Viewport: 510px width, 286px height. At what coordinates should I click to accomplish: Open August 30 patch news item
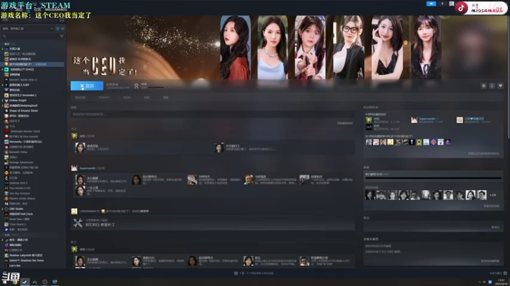(x=213, y=223)
